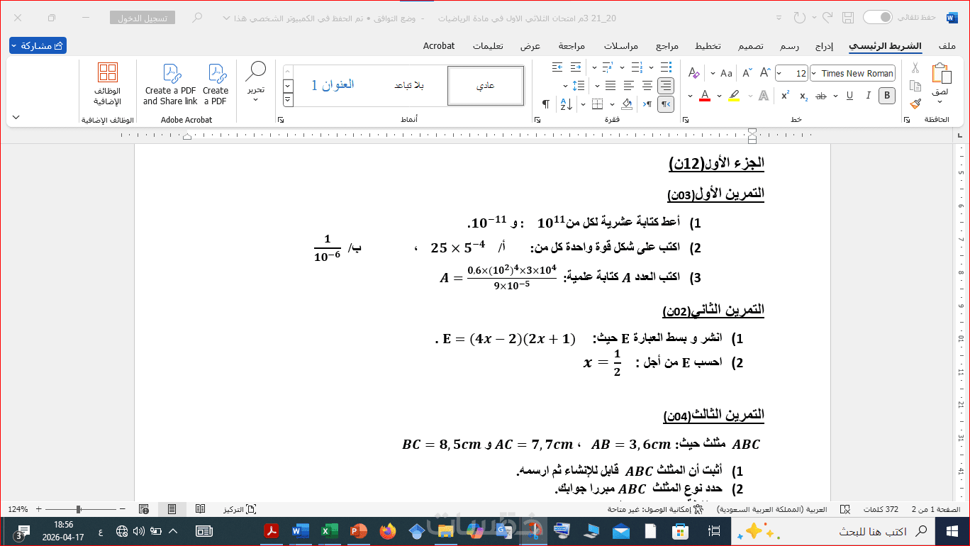This screenshot has height=546, width=970.
Task: Click the Paste clipboard icon
Action: 941,73
